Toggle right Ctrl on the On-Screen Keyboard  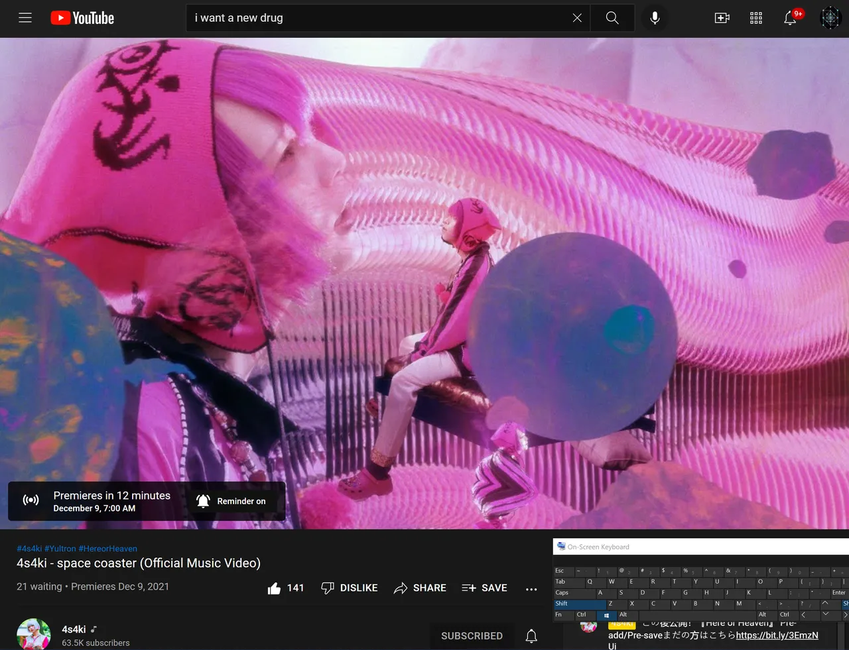coord(789,616)
